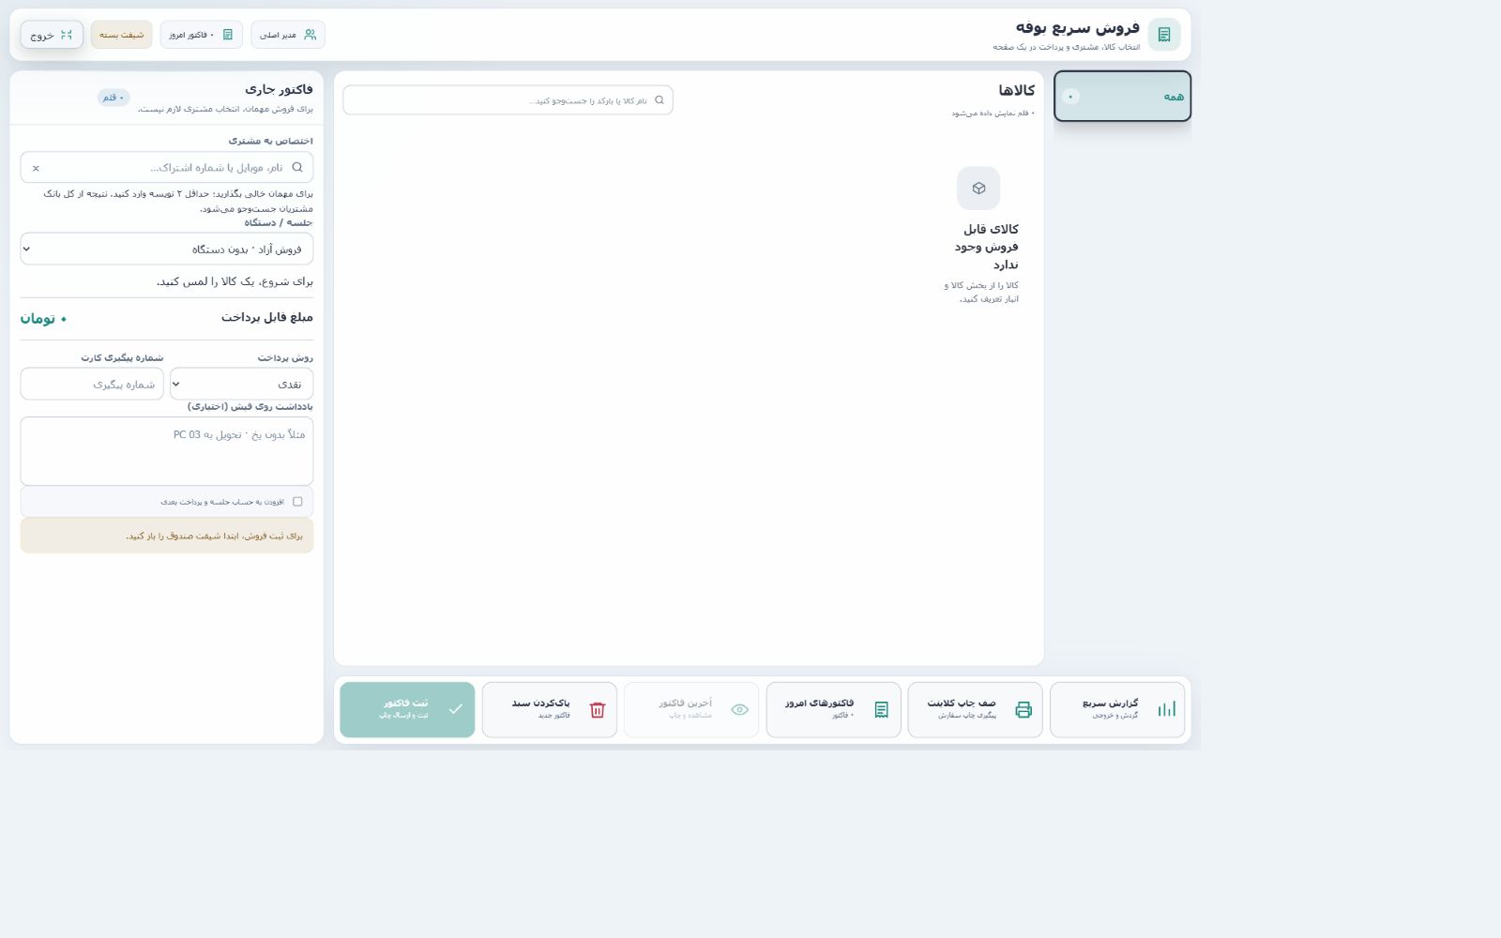Click the eye icon for last invoice
This screenshot has height=938, width=1501.
point(739,709)
